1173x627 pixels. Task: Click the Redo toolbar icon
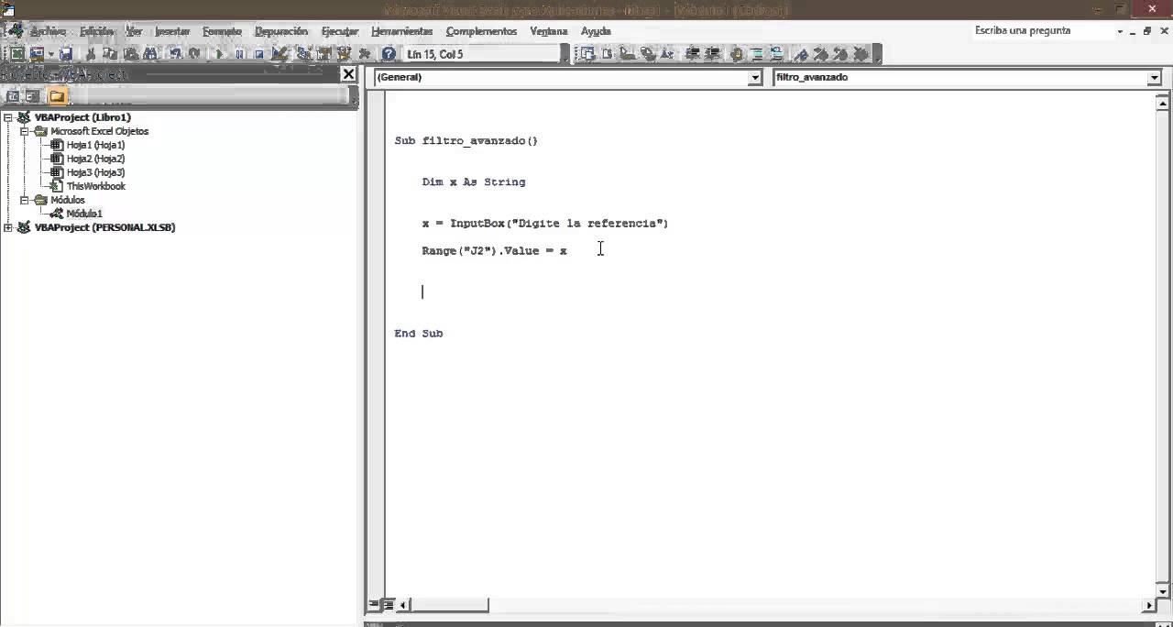point(194,54)
